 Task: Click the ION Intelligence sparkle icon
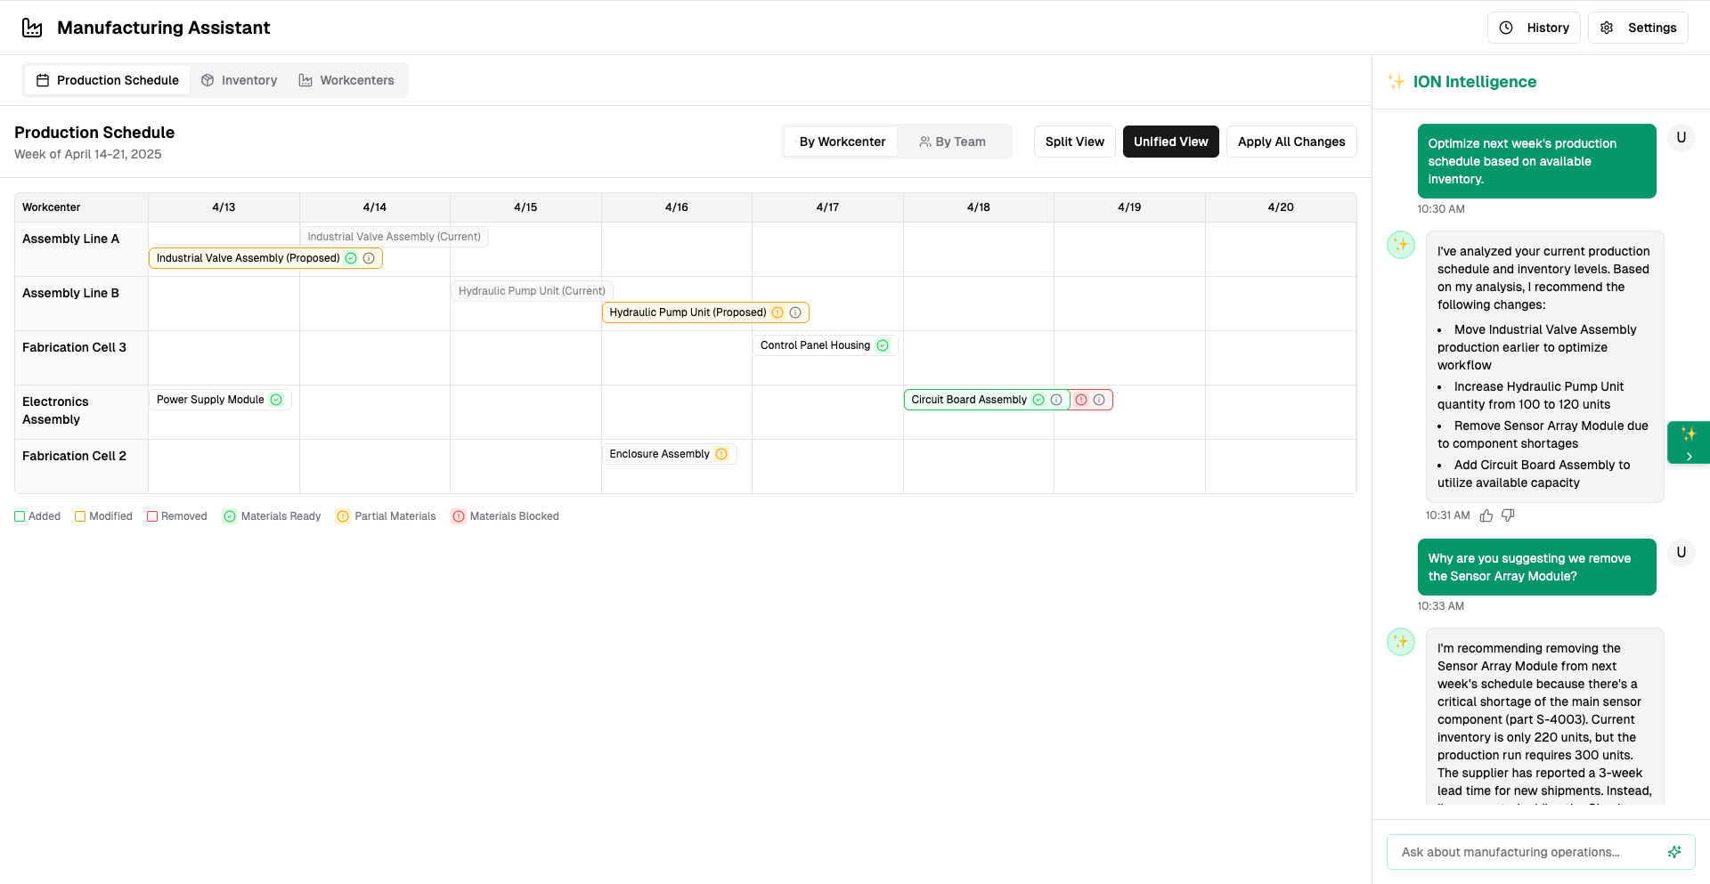pyautogui.click(x=1396, y=82)
